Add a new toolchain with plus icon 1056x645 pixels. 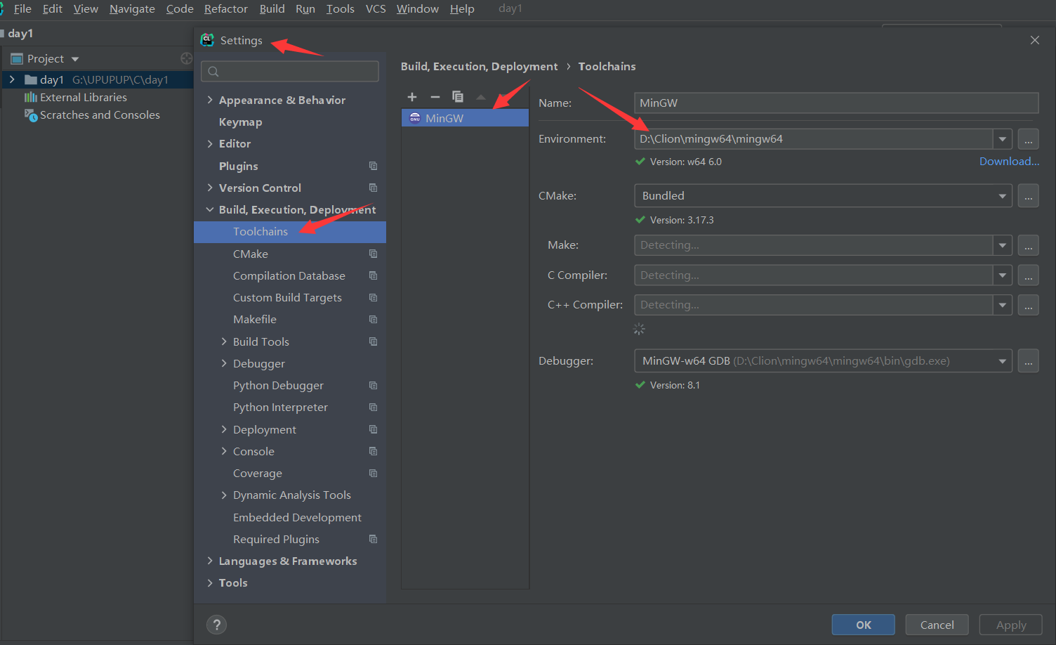click(x=412, y=97)
